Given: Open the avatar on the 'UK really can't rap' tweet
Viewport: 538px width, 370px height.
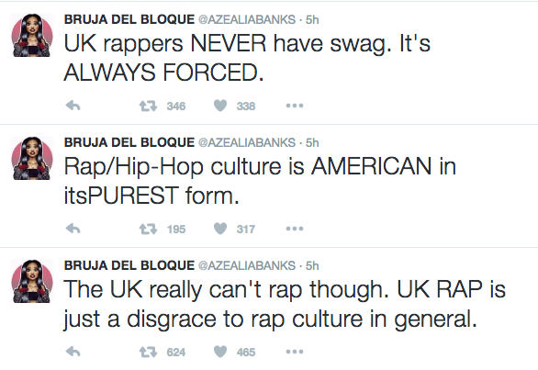Looking at the screenshot, I should click(x=32, y=281).
